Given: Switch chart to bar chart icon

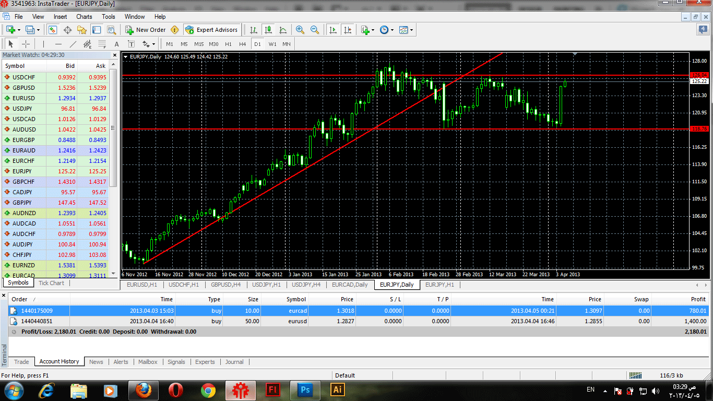Looking at the screenshot, I should (253, 30).
